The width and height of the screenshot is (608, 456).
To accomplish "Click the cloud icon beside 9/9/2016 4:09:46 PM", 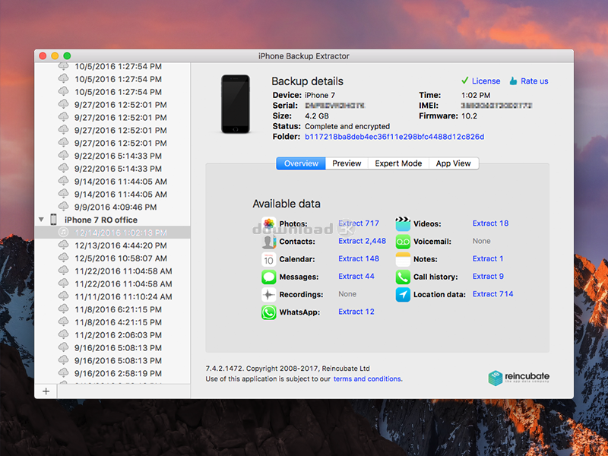I will click(63, 206).
